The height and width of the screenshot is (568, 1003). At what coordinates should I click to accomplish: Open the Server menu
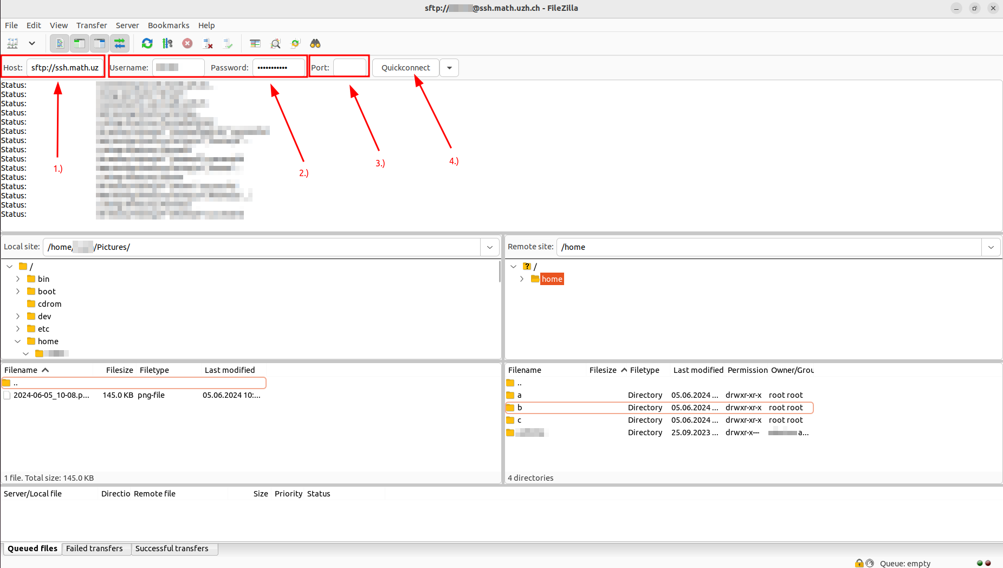pos(127,25)
